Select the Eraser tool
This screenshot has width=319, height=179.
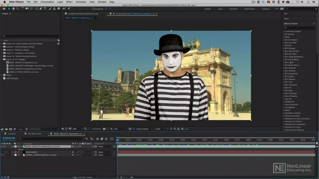pos(59,9)
